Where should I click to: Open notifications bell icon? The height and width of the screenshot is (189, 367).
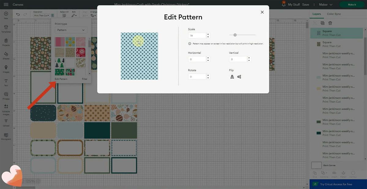tap(283, 5)
